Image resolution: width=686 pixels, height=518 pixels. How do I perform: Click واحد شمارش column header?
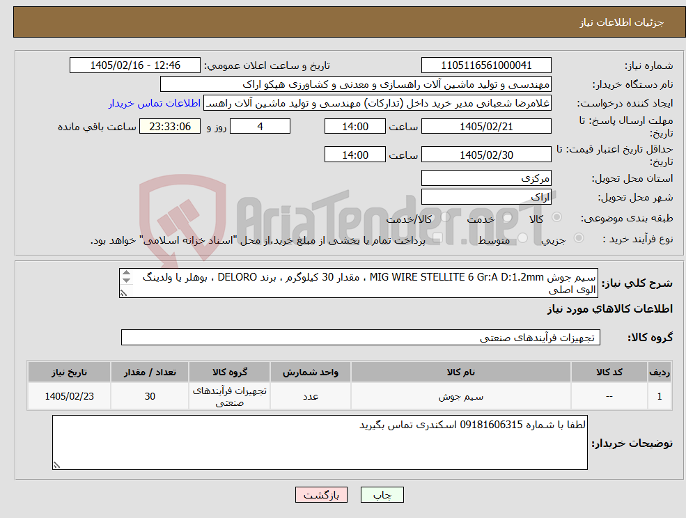[310, 372]
